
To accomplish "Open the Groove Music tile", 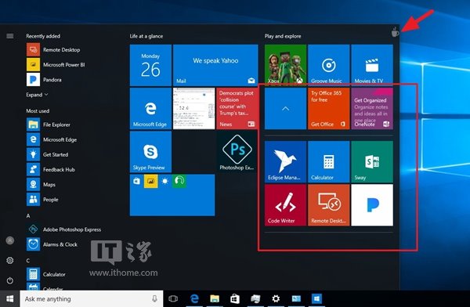I will click(x=328, y=64).
